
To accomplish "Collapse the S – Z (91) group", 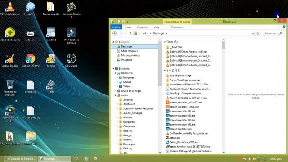I will pyautogui.click(x=165, y=70).
